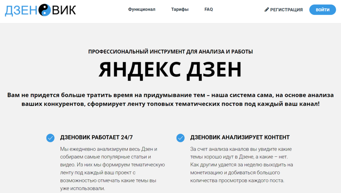This screenshot has width=341, height=193.
Task: Click the bold paragraph starting with Вам не придется
Action: pos(170,99)
